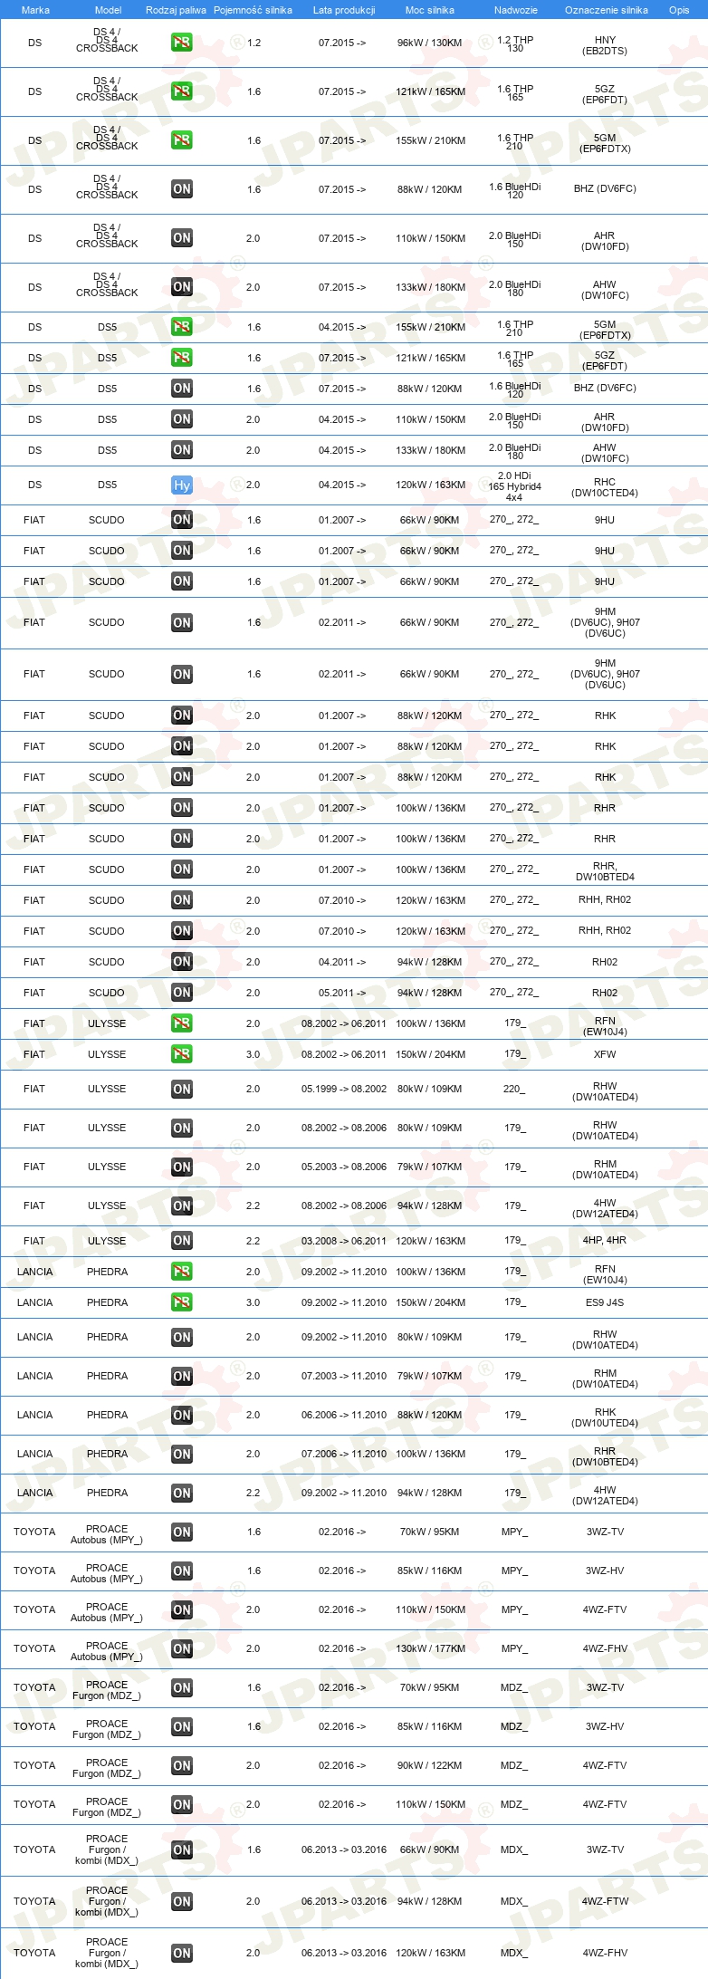Image resolution: width=708 pixels, height=1979 pixels.
Task: Click the 4HP, 4HR engine code cell
Action: click(605, 1241)
